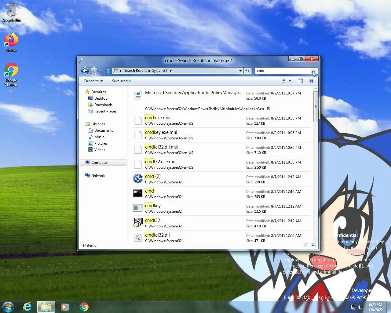
Task: Click the taskbar clock showing 6:20 PM
Action: pos(375,307)
